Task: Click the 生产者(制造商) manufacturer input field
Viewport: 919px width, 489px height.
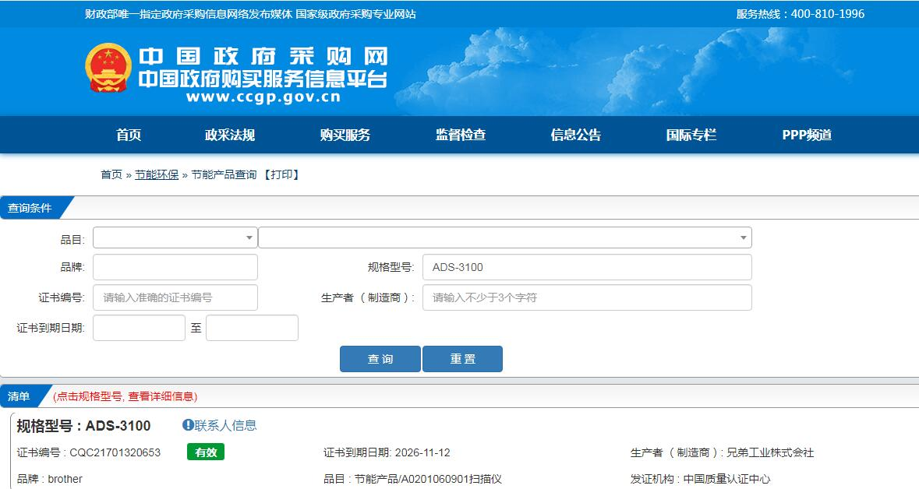Action: (x=586, y=297)
